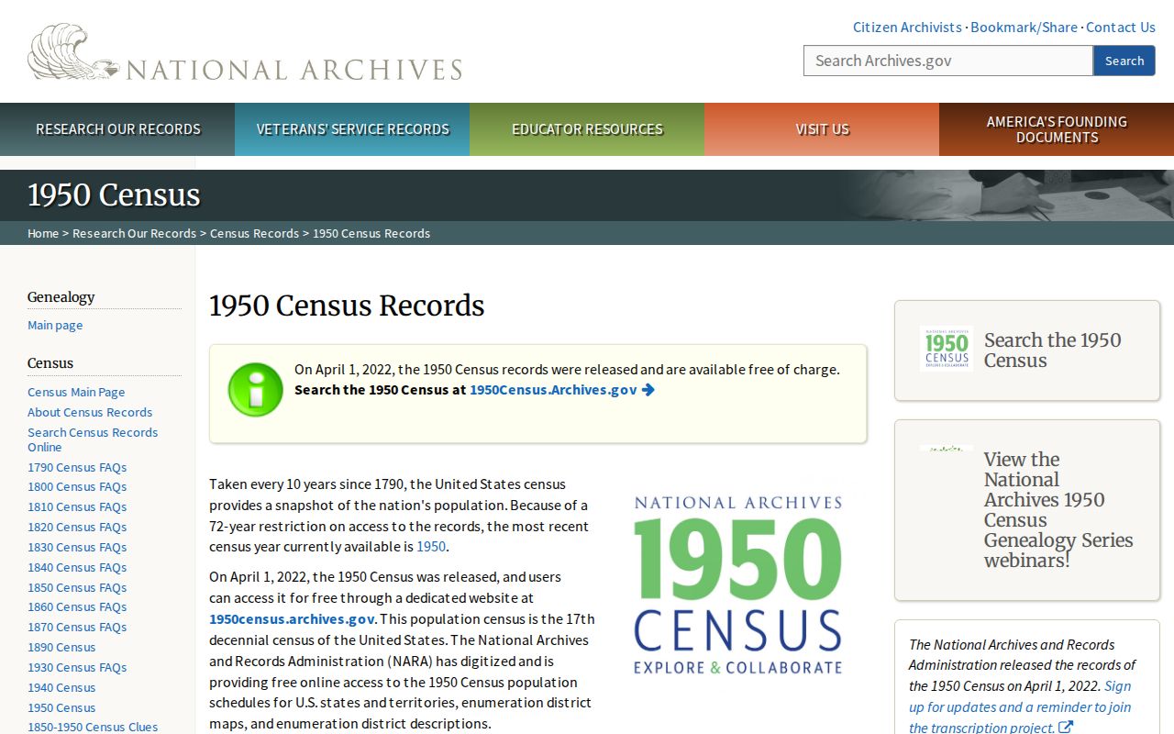Open the Research Our Records menu
This screenshot has width=1174, height=734.
point(117,129)
